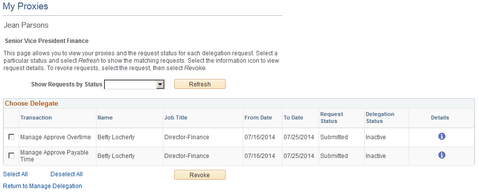Image resolution: width=479 pixels, height=195 pixels.
Task: Click the To Date column header
Action: [293, 117]
